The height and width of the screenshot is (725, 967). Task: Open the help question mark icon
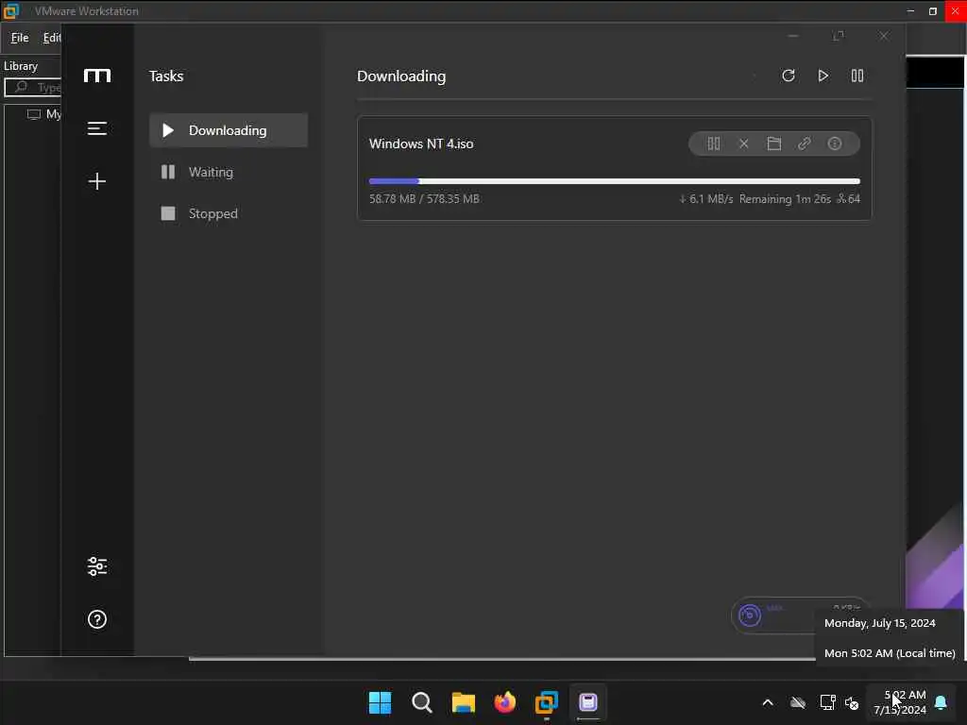click(97, 619)
